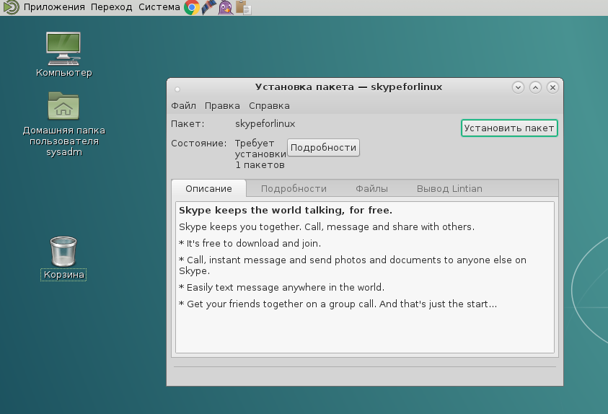
Task: Click the line 'Easily text message anywhere in the world.'
Action: (281, 287)
